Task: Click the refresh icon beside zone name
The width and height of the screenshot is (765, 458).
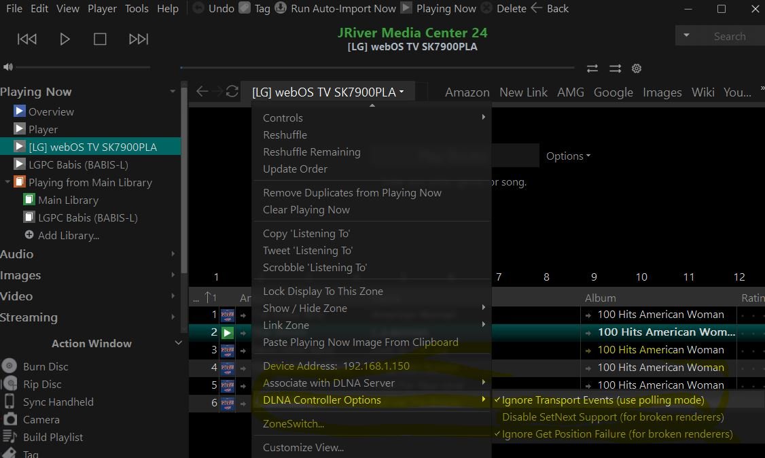Action: [232, 92]
